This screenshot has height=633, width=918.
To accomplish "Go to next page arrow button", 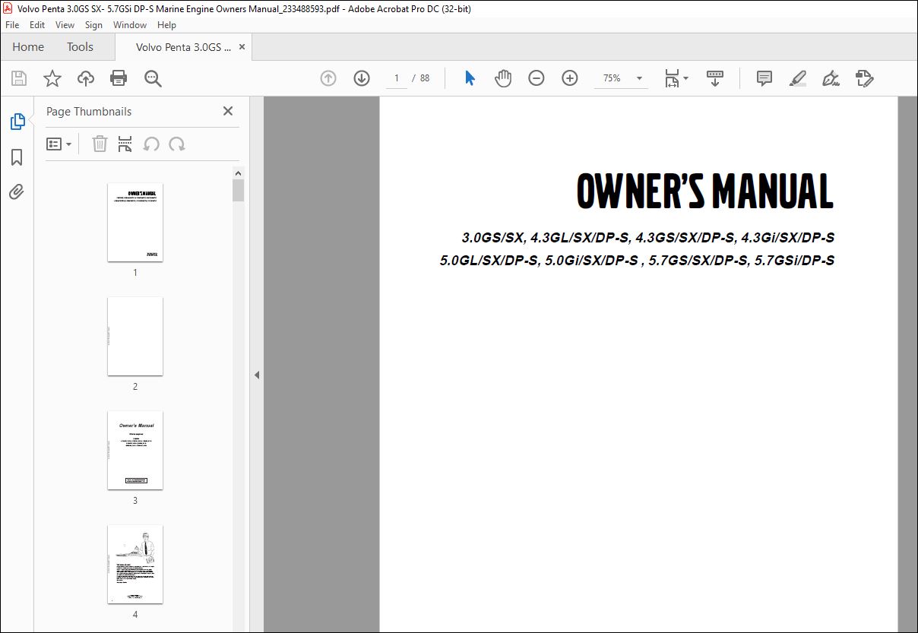I will 362,78.
